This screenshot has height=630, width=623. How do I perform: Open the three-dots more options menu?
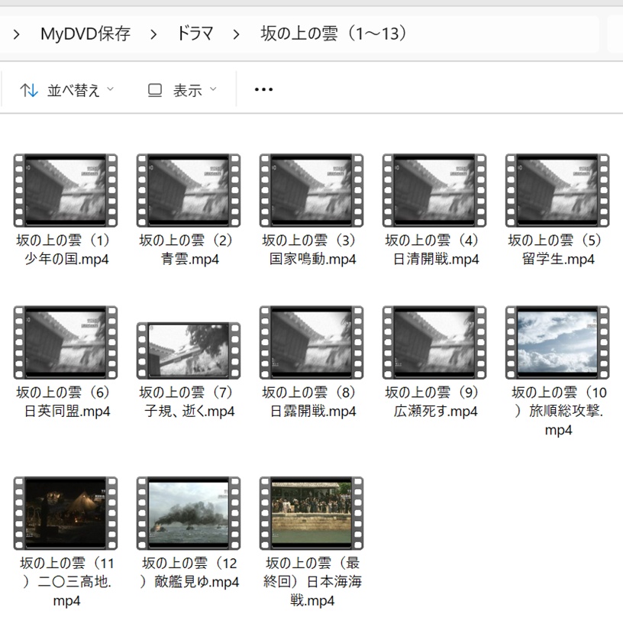[263, 89]
